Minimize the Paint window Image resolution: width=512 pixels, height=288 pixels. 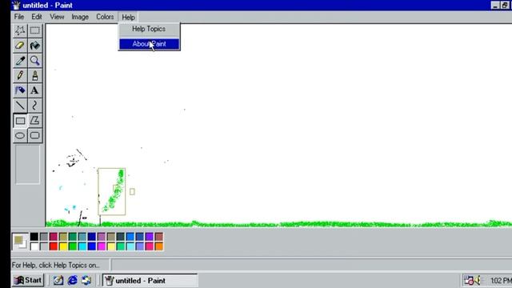[495, 6]
